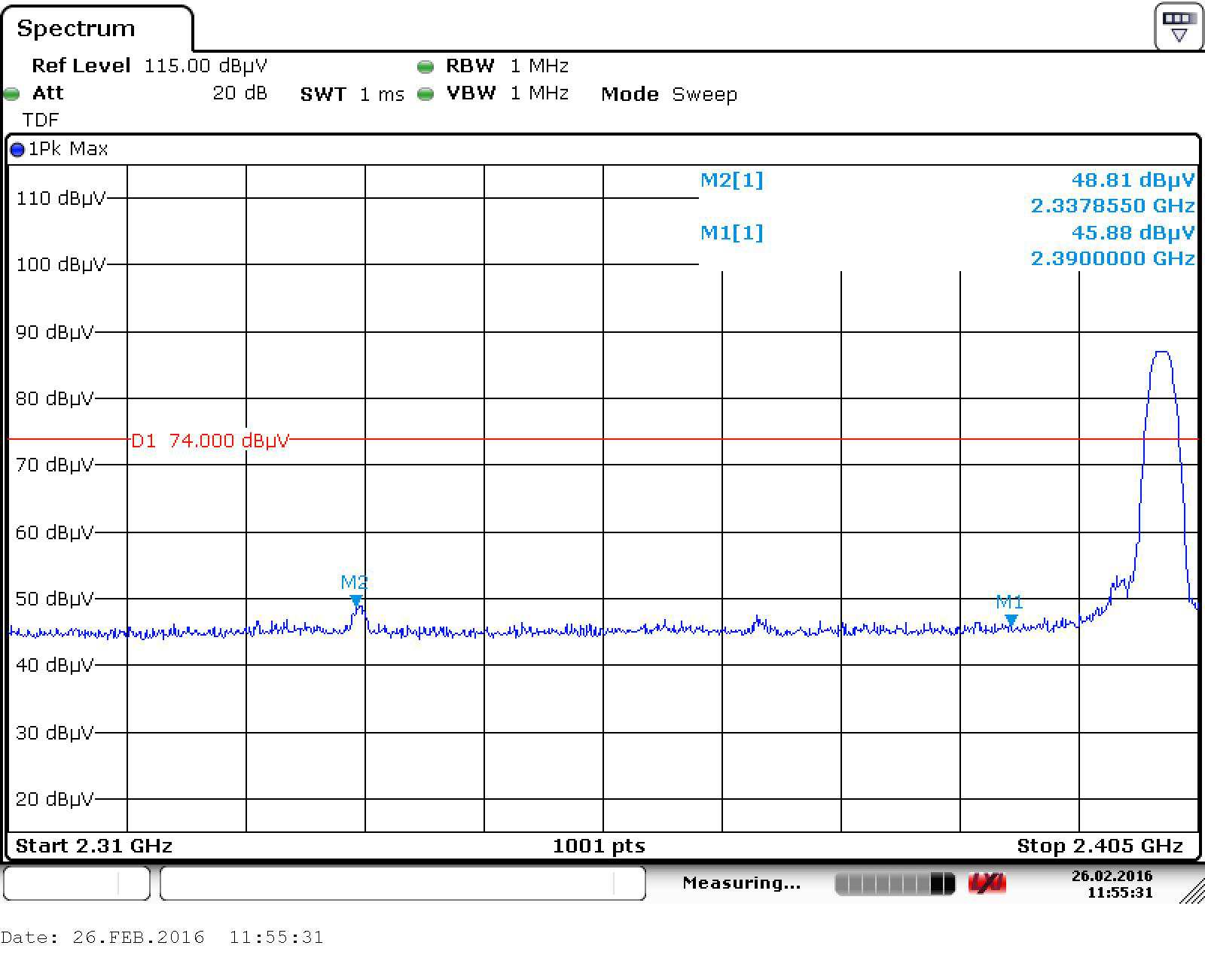Select the M2 marker on the trace

point(356,600)
